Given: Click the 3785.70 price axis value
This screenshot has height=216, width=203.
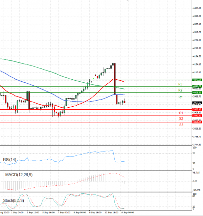Looking at the screenshot, I should point(197,136).
